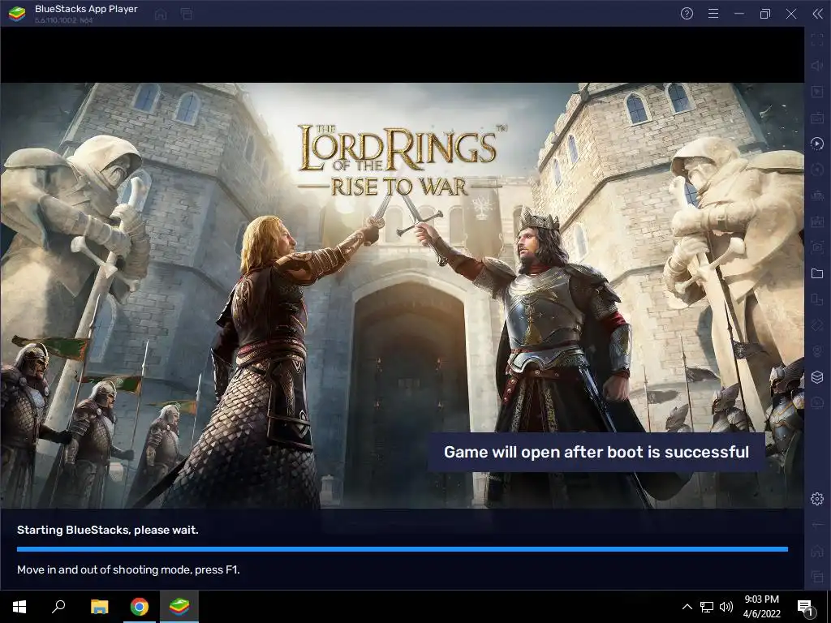The width and height of the screenshot is (831, 623).
Task: Open the BlueStacks help question-mark icon
Action: pos(687,14)
